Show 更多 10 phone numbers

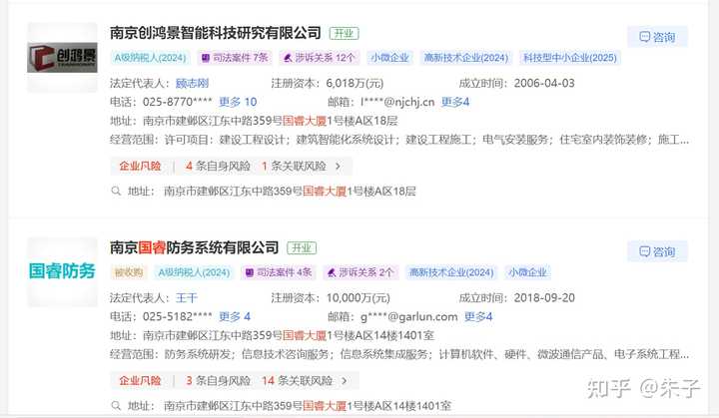[x=238, y=102]
